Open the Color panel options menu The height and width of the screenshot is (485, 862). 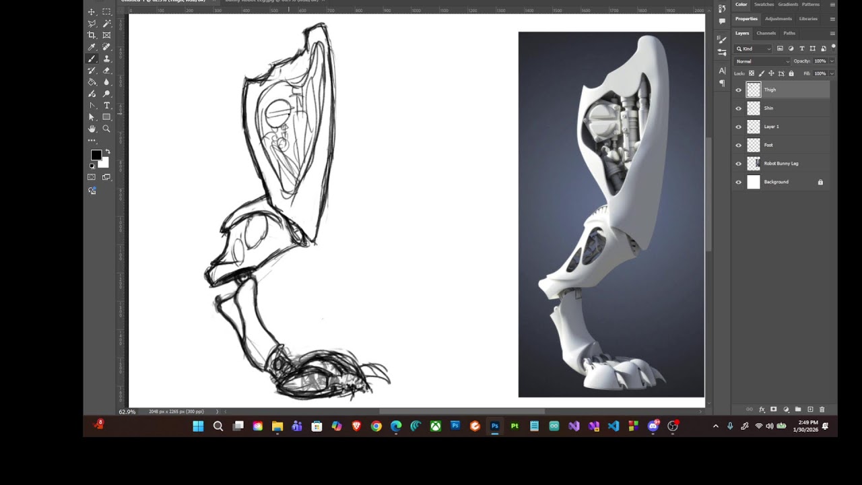pyautogui.click(x=832, y=4)
